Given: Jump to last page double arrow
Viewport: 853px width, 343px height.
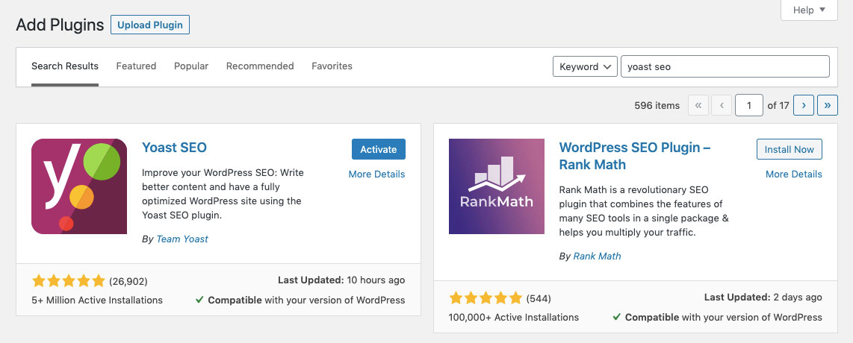Looking at the screenshot, I should click(828, 105).
